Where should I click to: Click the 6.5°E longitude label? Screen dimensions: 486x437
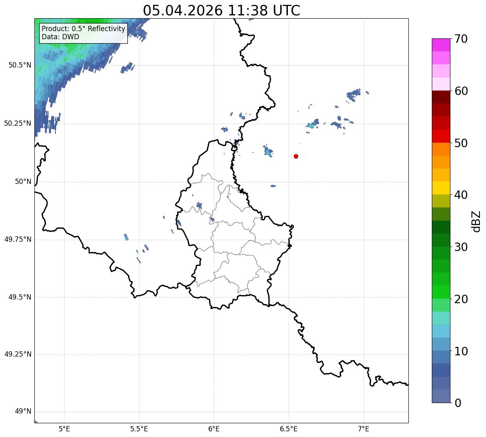pyautogui.click(x=289, y=429)
